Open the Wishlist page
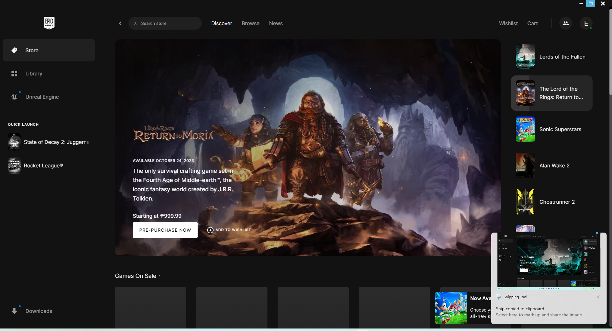612x331 pixels. tap(508, 23)
